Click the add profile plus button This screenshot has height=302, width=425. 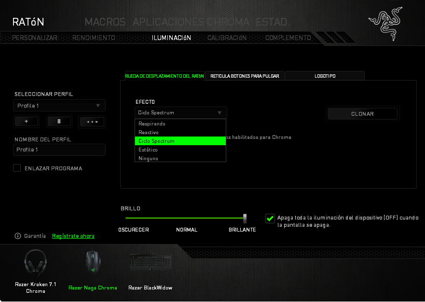(27, 122)
